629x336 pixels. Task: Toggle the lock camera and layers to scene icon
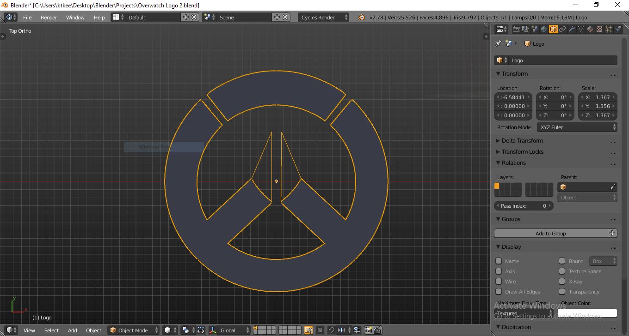(308, 330)
